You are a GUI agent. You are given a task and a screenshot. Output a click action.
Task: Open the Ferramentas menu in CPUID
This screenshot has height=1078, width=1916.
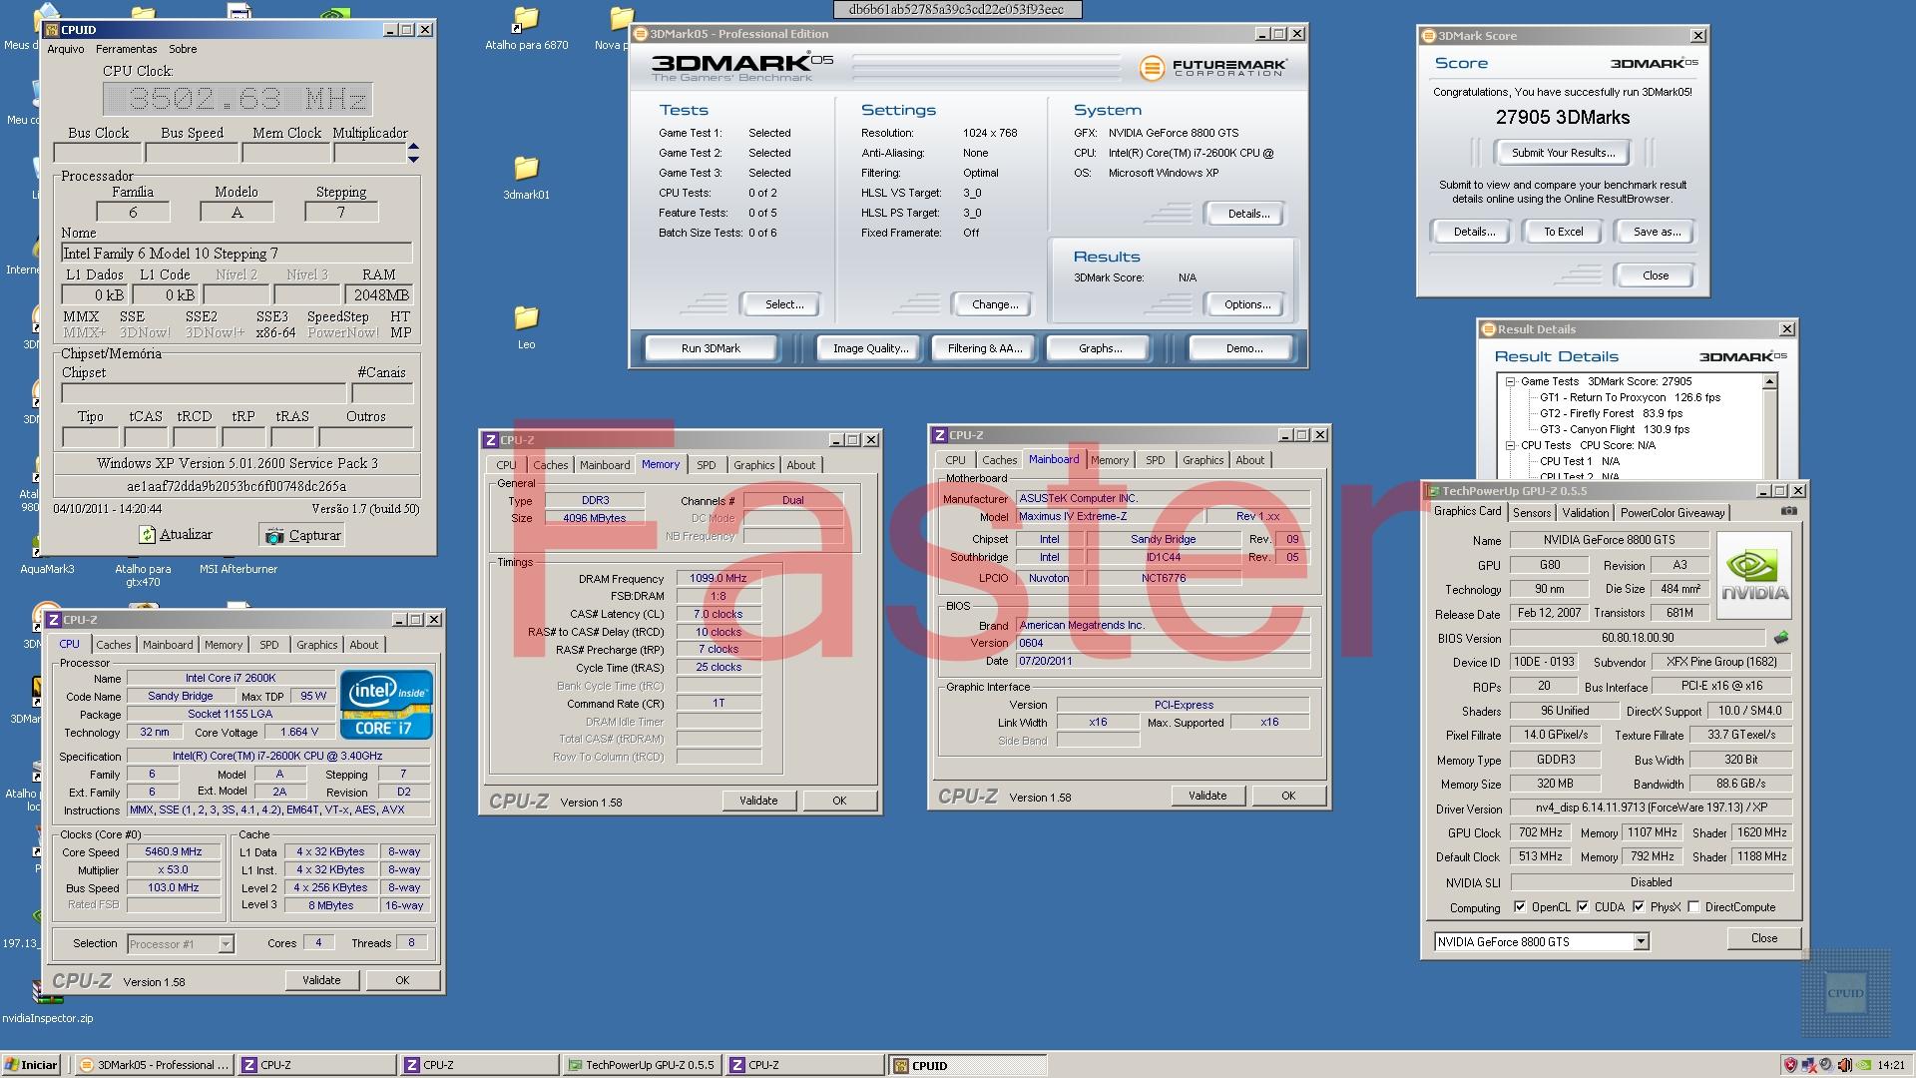click(127, 49)
